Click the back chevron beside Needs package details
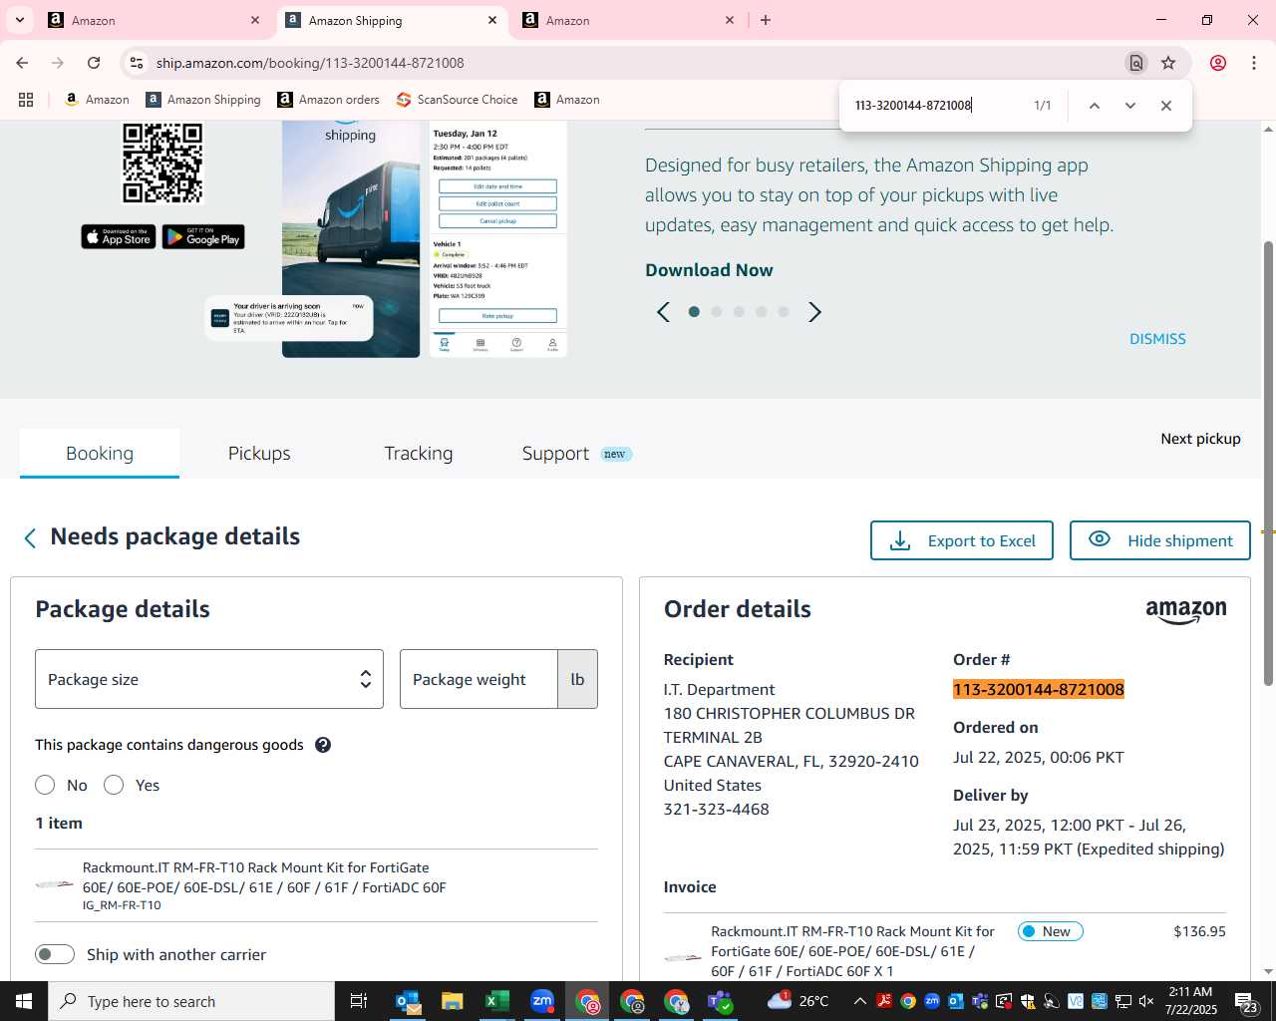This screenshot has height=1021, width=1276. (30, 538)
